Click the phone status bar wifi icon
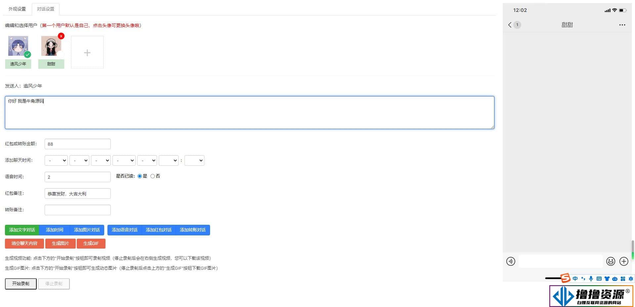This screenshot has height=307, width=635. pyautogui.click(x=614, y=10)
